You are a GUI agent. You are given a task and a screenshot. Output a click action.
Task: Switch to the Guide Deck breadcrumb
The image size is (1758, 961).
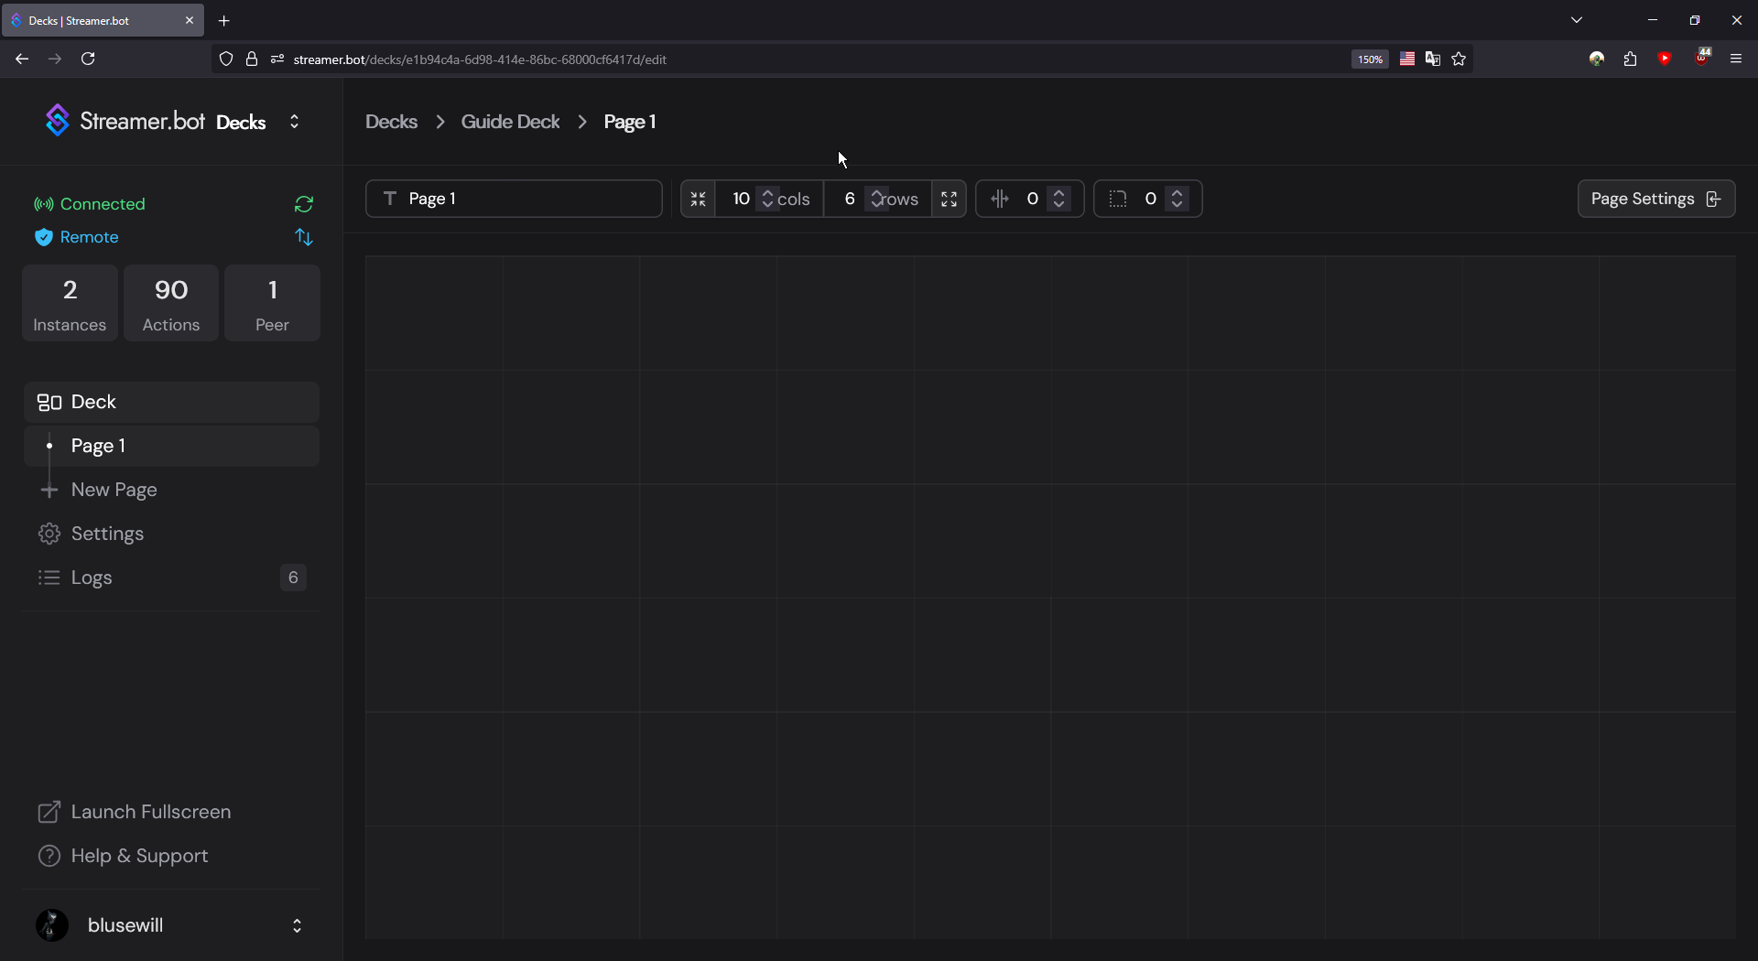click(510, 121)
